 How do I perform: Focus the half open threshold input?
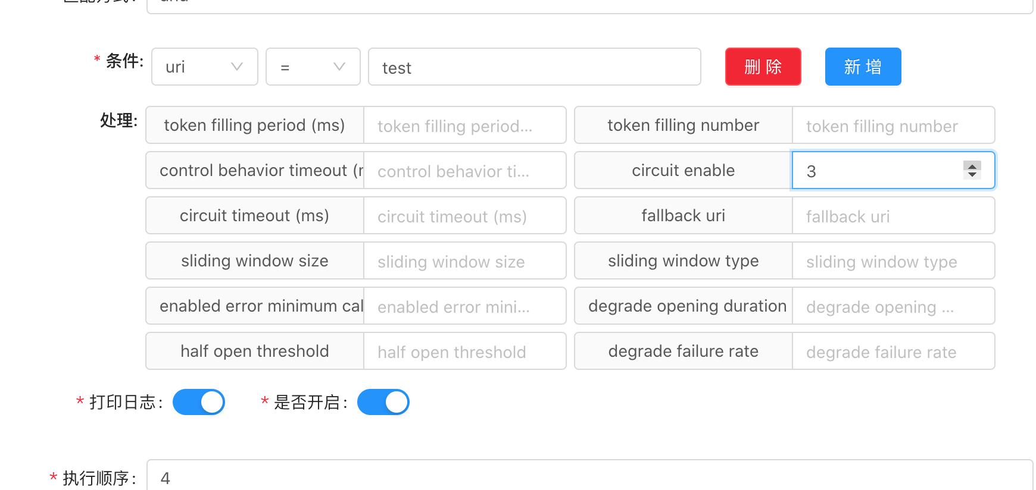pyautogui.click(x=465, y=351)
